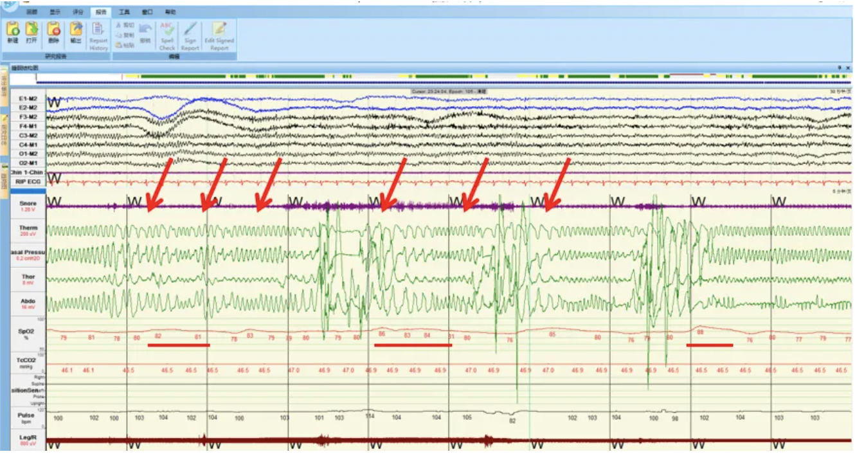The height and width of the screenshot is (454, 855).
Task: Click the SpO2 value 86
Action: coord(382,333)
